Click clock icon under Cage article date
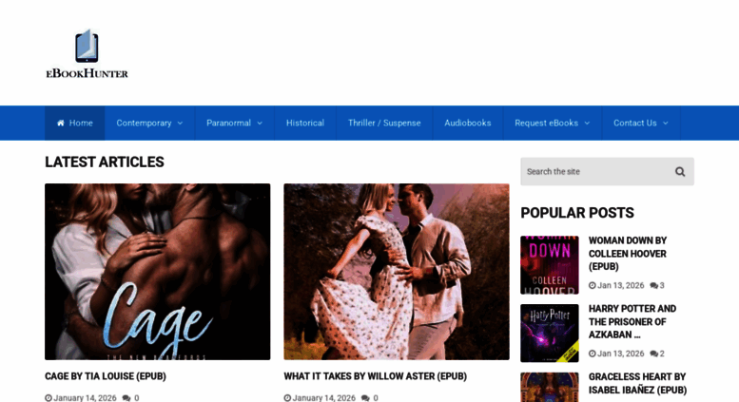739x402 pixels. click(x=49, y=398)
